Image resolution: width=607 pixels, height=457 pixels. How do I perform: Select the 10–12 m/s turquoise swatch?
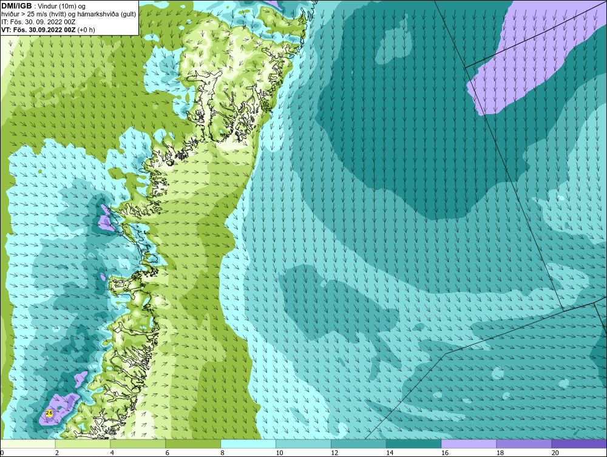[x=303, y=444]
